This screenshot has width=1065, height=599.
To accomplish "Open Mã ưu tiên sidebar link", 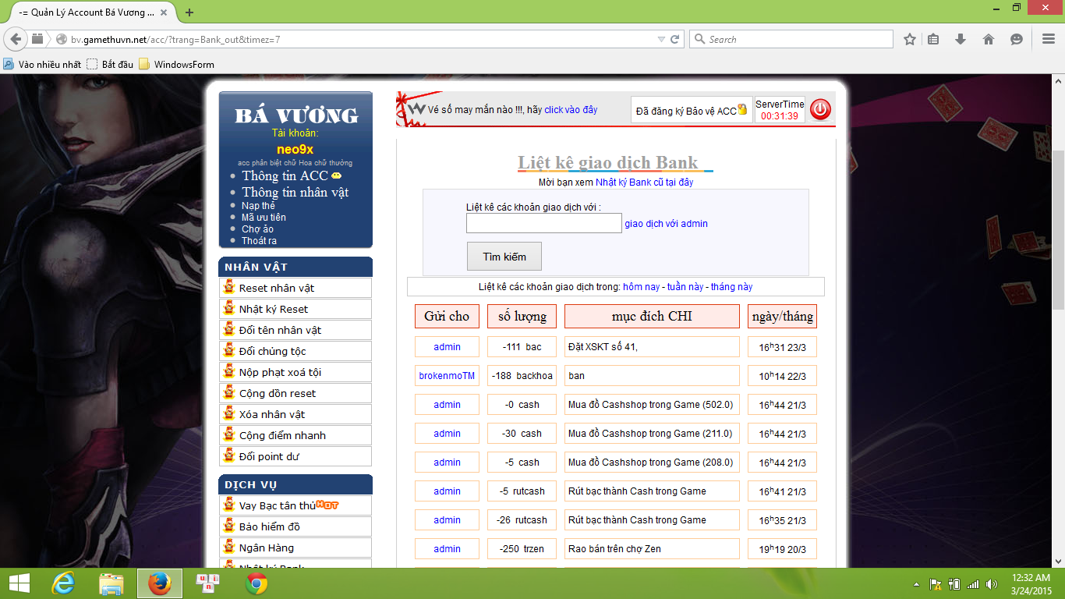I will coord(264,217).
